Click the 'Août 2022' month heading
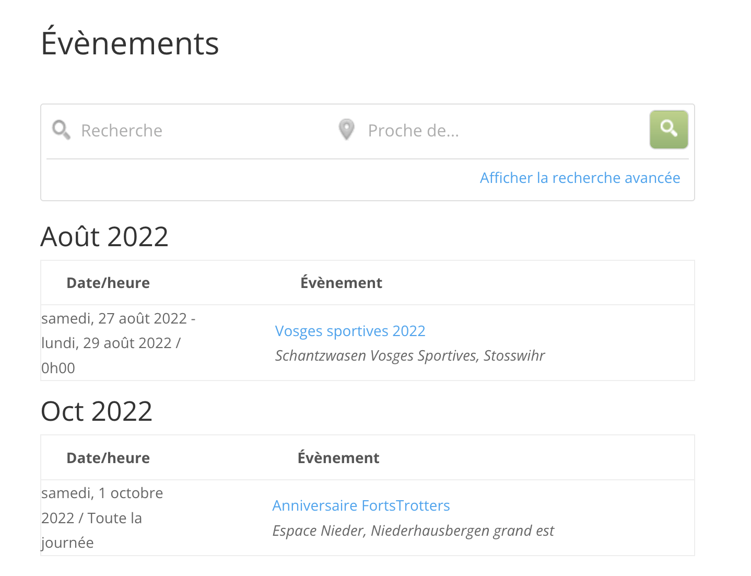 click(104, 237)
